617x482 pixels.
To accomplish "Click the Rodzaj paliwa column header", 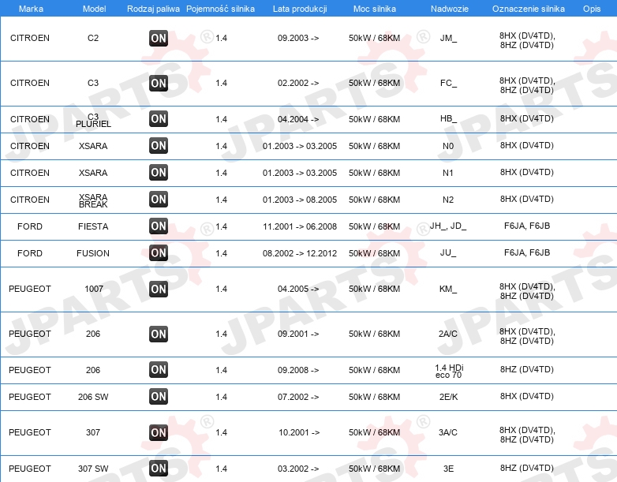I will (x=153, y=9).
